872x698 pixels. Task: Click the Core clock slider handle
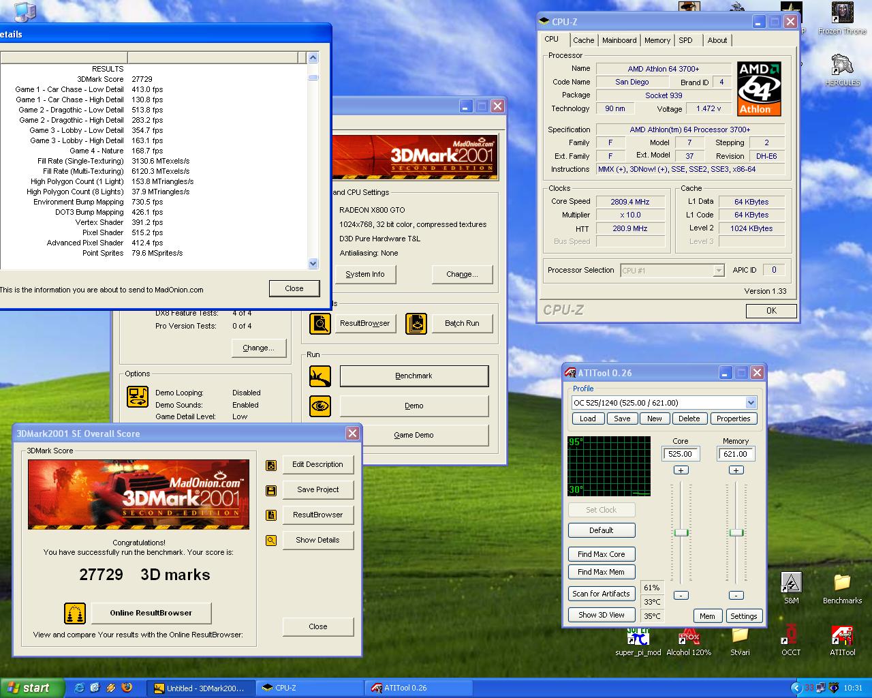coord(681,532)
